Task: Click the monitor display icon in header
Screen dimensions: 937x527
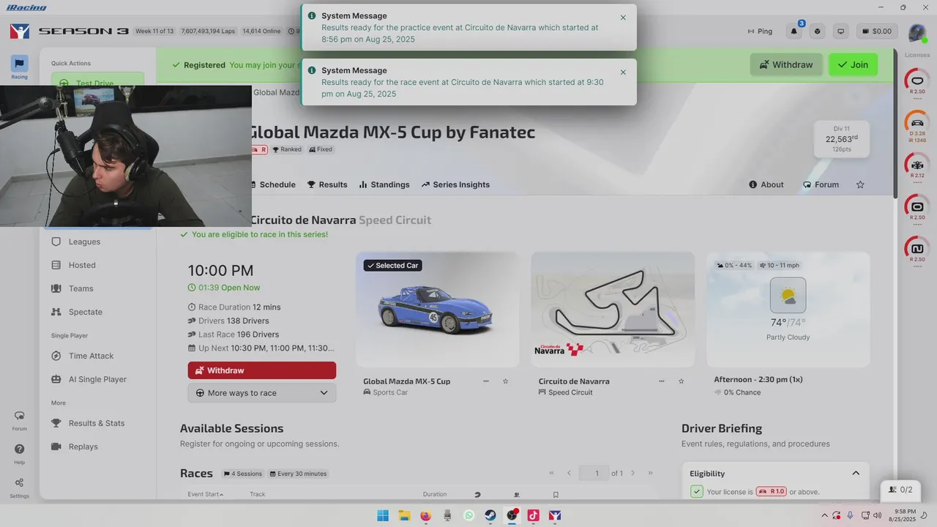Action: coord(841,31)
